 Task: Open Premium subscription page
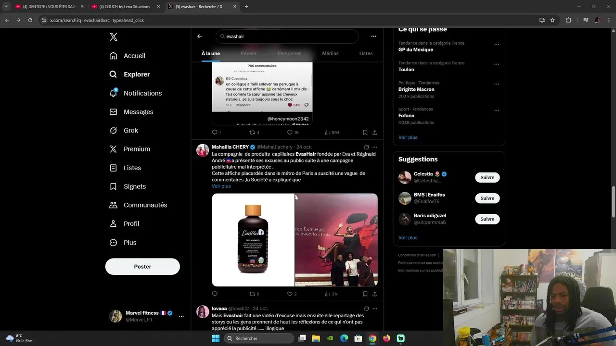(x=129, y=149)
